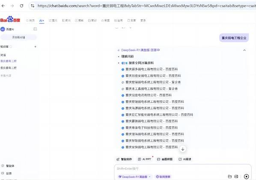Click the 理解问题 step
Viewport: 256px width, 180px height.
click(127, 57)
